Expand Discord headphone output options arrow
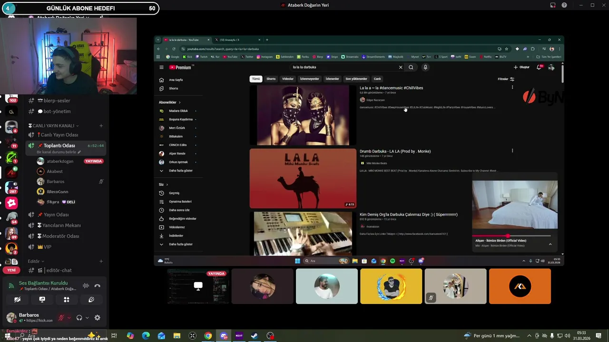Image resolution: width=609 pixels, height=342 pixels. 87,318
